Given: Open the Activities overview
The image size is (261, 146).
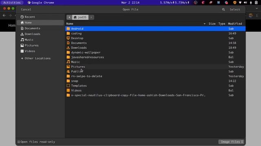Looking at the screenshot, I should pos(12,2).
